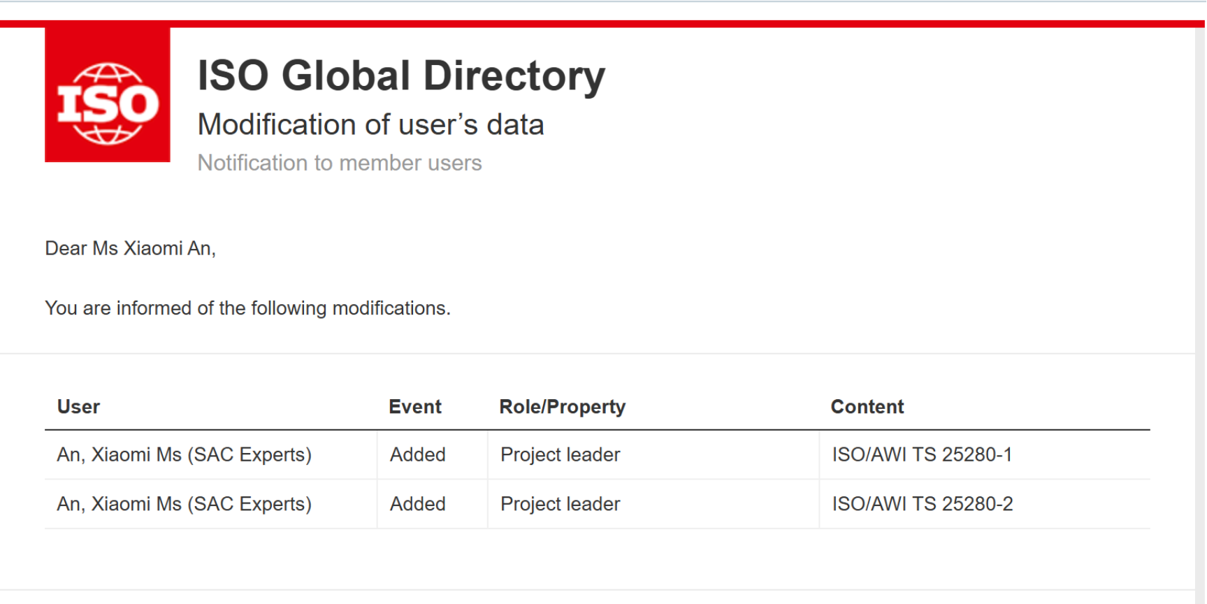1207x604 pixels.
Task: Click the red ISO globe logo
Action: pyautogui.click(x=107, y=96)
